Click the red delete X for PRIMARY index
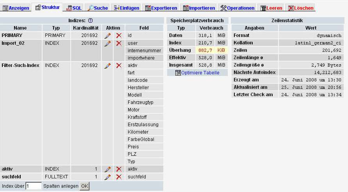The height and width of the screenshot is (192, 348). pos(119,35)
